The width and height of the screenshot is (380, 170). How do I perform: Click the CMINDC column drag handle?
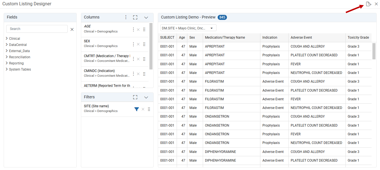click(x=144, y=74)
